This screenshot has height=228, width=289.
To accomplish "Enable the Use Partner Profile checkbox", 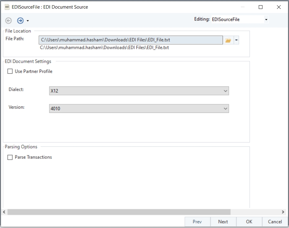I will 10,71.
